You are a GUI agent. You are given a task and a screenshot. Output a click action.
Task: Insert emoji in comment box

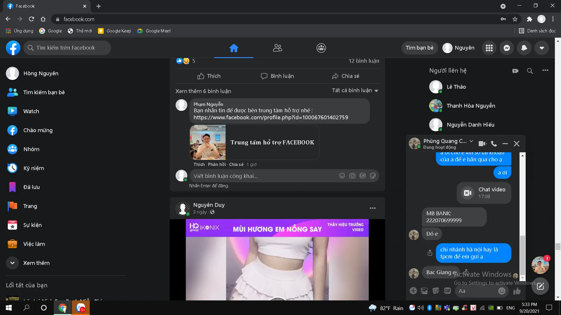(342, 176)
